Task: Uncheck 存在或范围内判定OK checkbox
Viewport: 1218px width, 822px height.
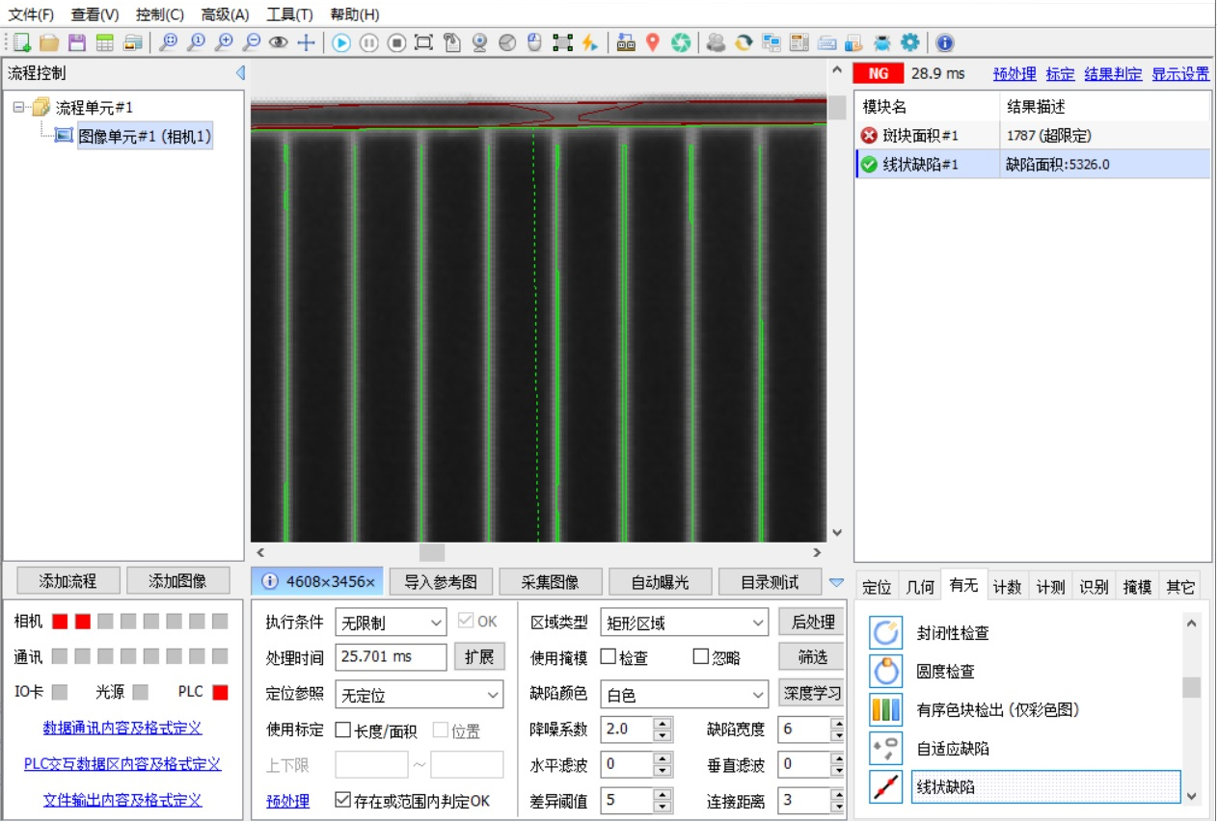Action: [342, 800]
